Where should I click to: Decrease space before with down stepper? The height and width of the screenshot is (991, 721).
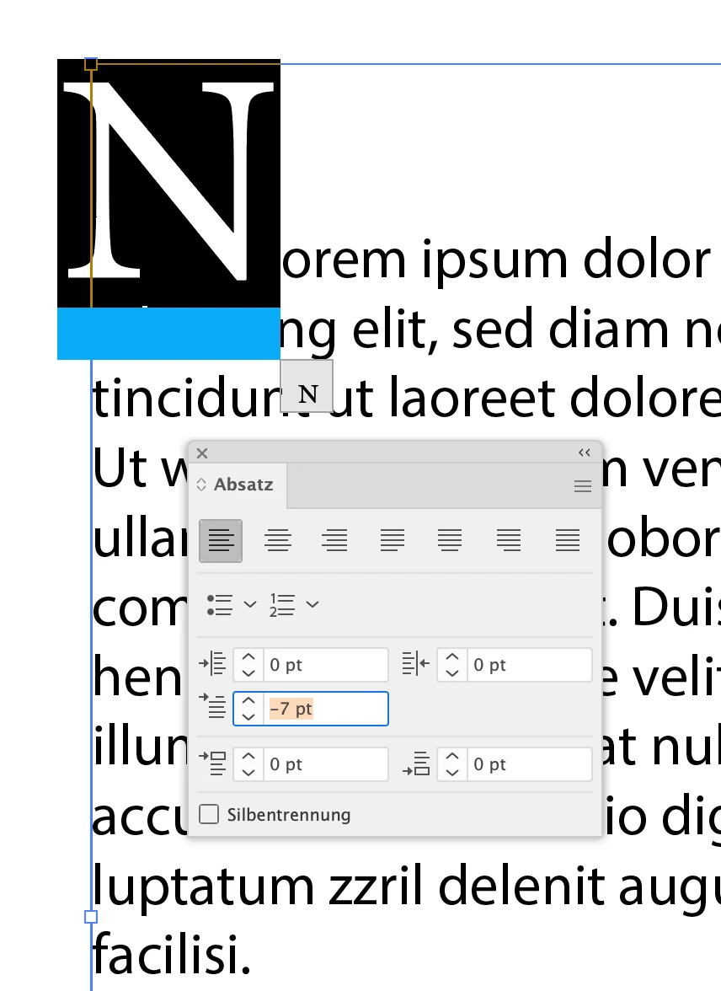tap(249, 772)
